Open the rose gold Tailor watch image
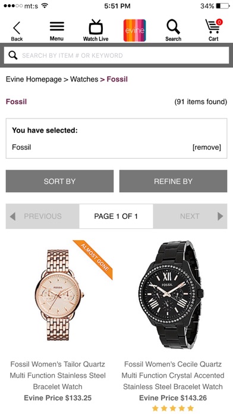This screenshot has height=414, width=233. tap(59, 295)
